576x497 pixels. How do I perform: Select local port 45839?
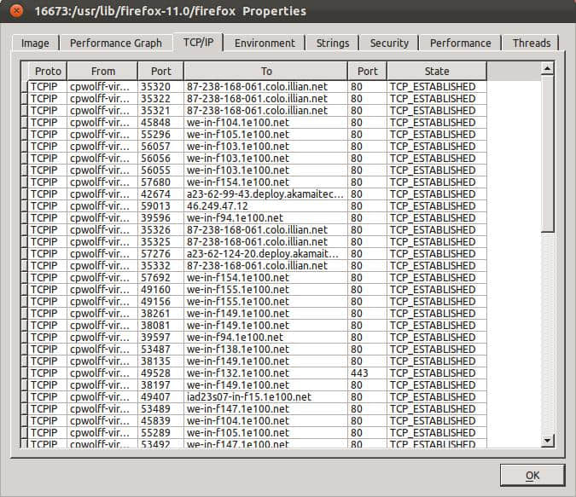click(x=161, y=420)
